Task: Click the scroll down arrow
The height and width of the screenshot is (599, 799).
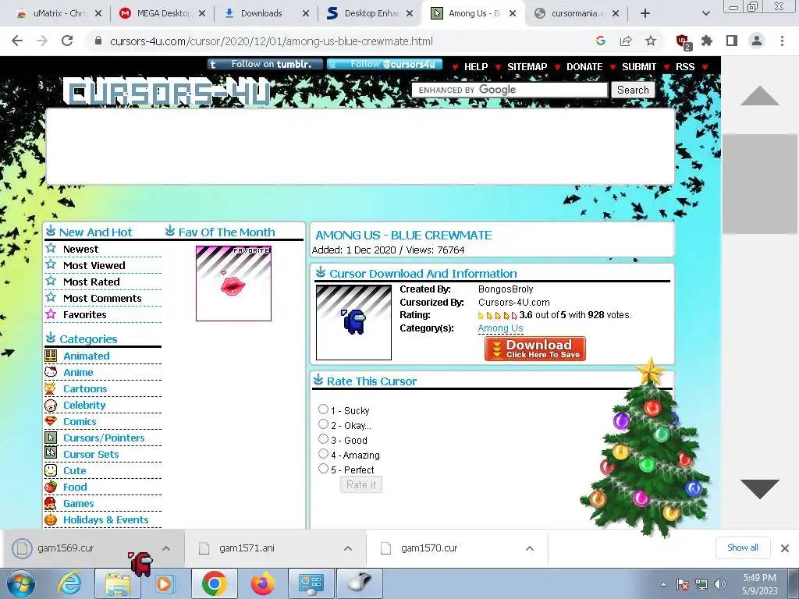Action: coord(759,489)
